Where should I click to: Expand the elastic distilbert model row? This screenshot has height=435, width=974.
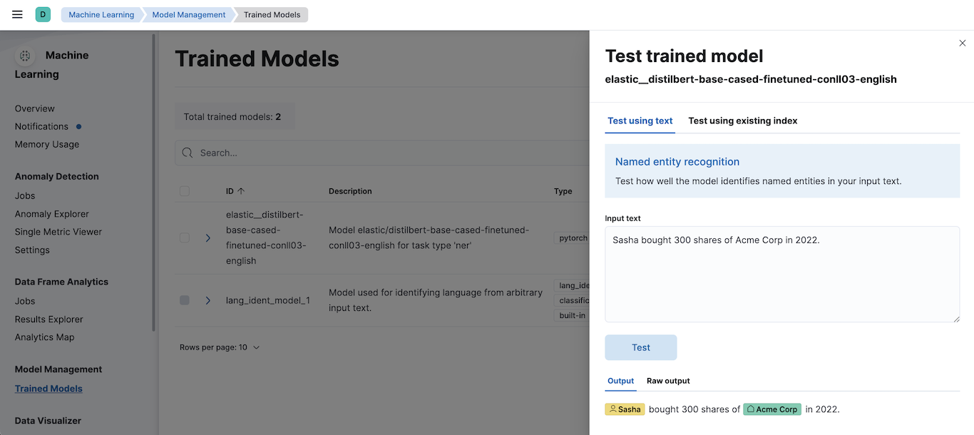tap(207, 237)
